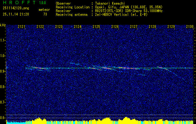The height and width of the screenshot is (124, 196).
Task: Click the receiving location Ogaki, Gifu, JAPAN
Action: 112,7
